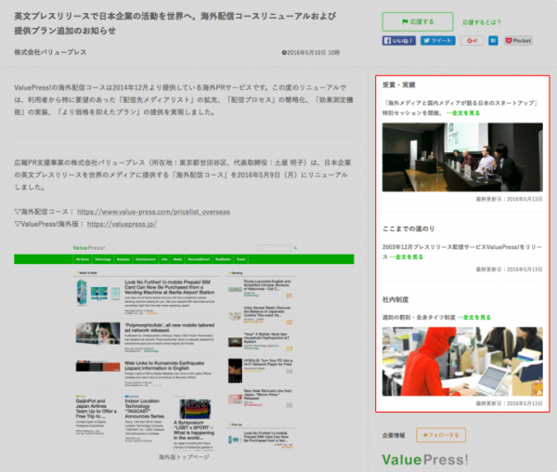Click the 受賞・実績 section heading
557x472 pixels.
coord(398,85)
